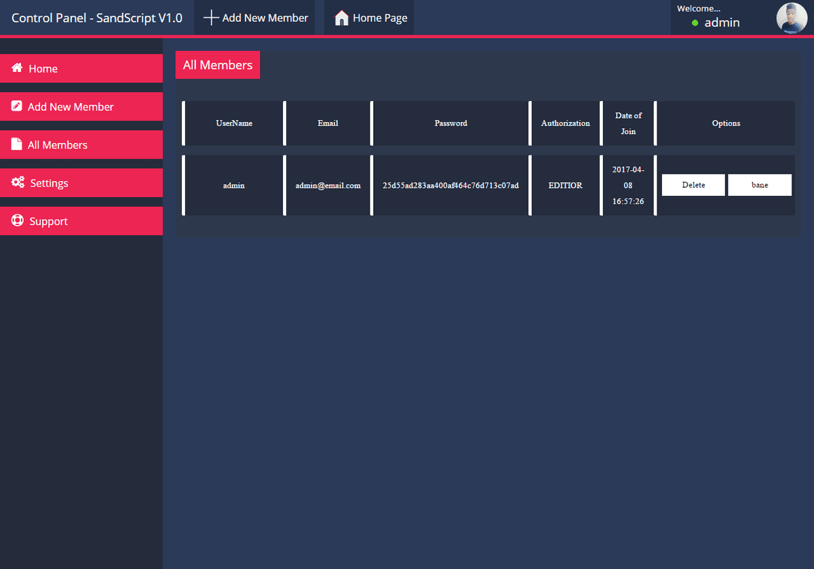This screenshot has height=569, width=814.
Task: Click the Authorization column header
Action: (565, 123)
